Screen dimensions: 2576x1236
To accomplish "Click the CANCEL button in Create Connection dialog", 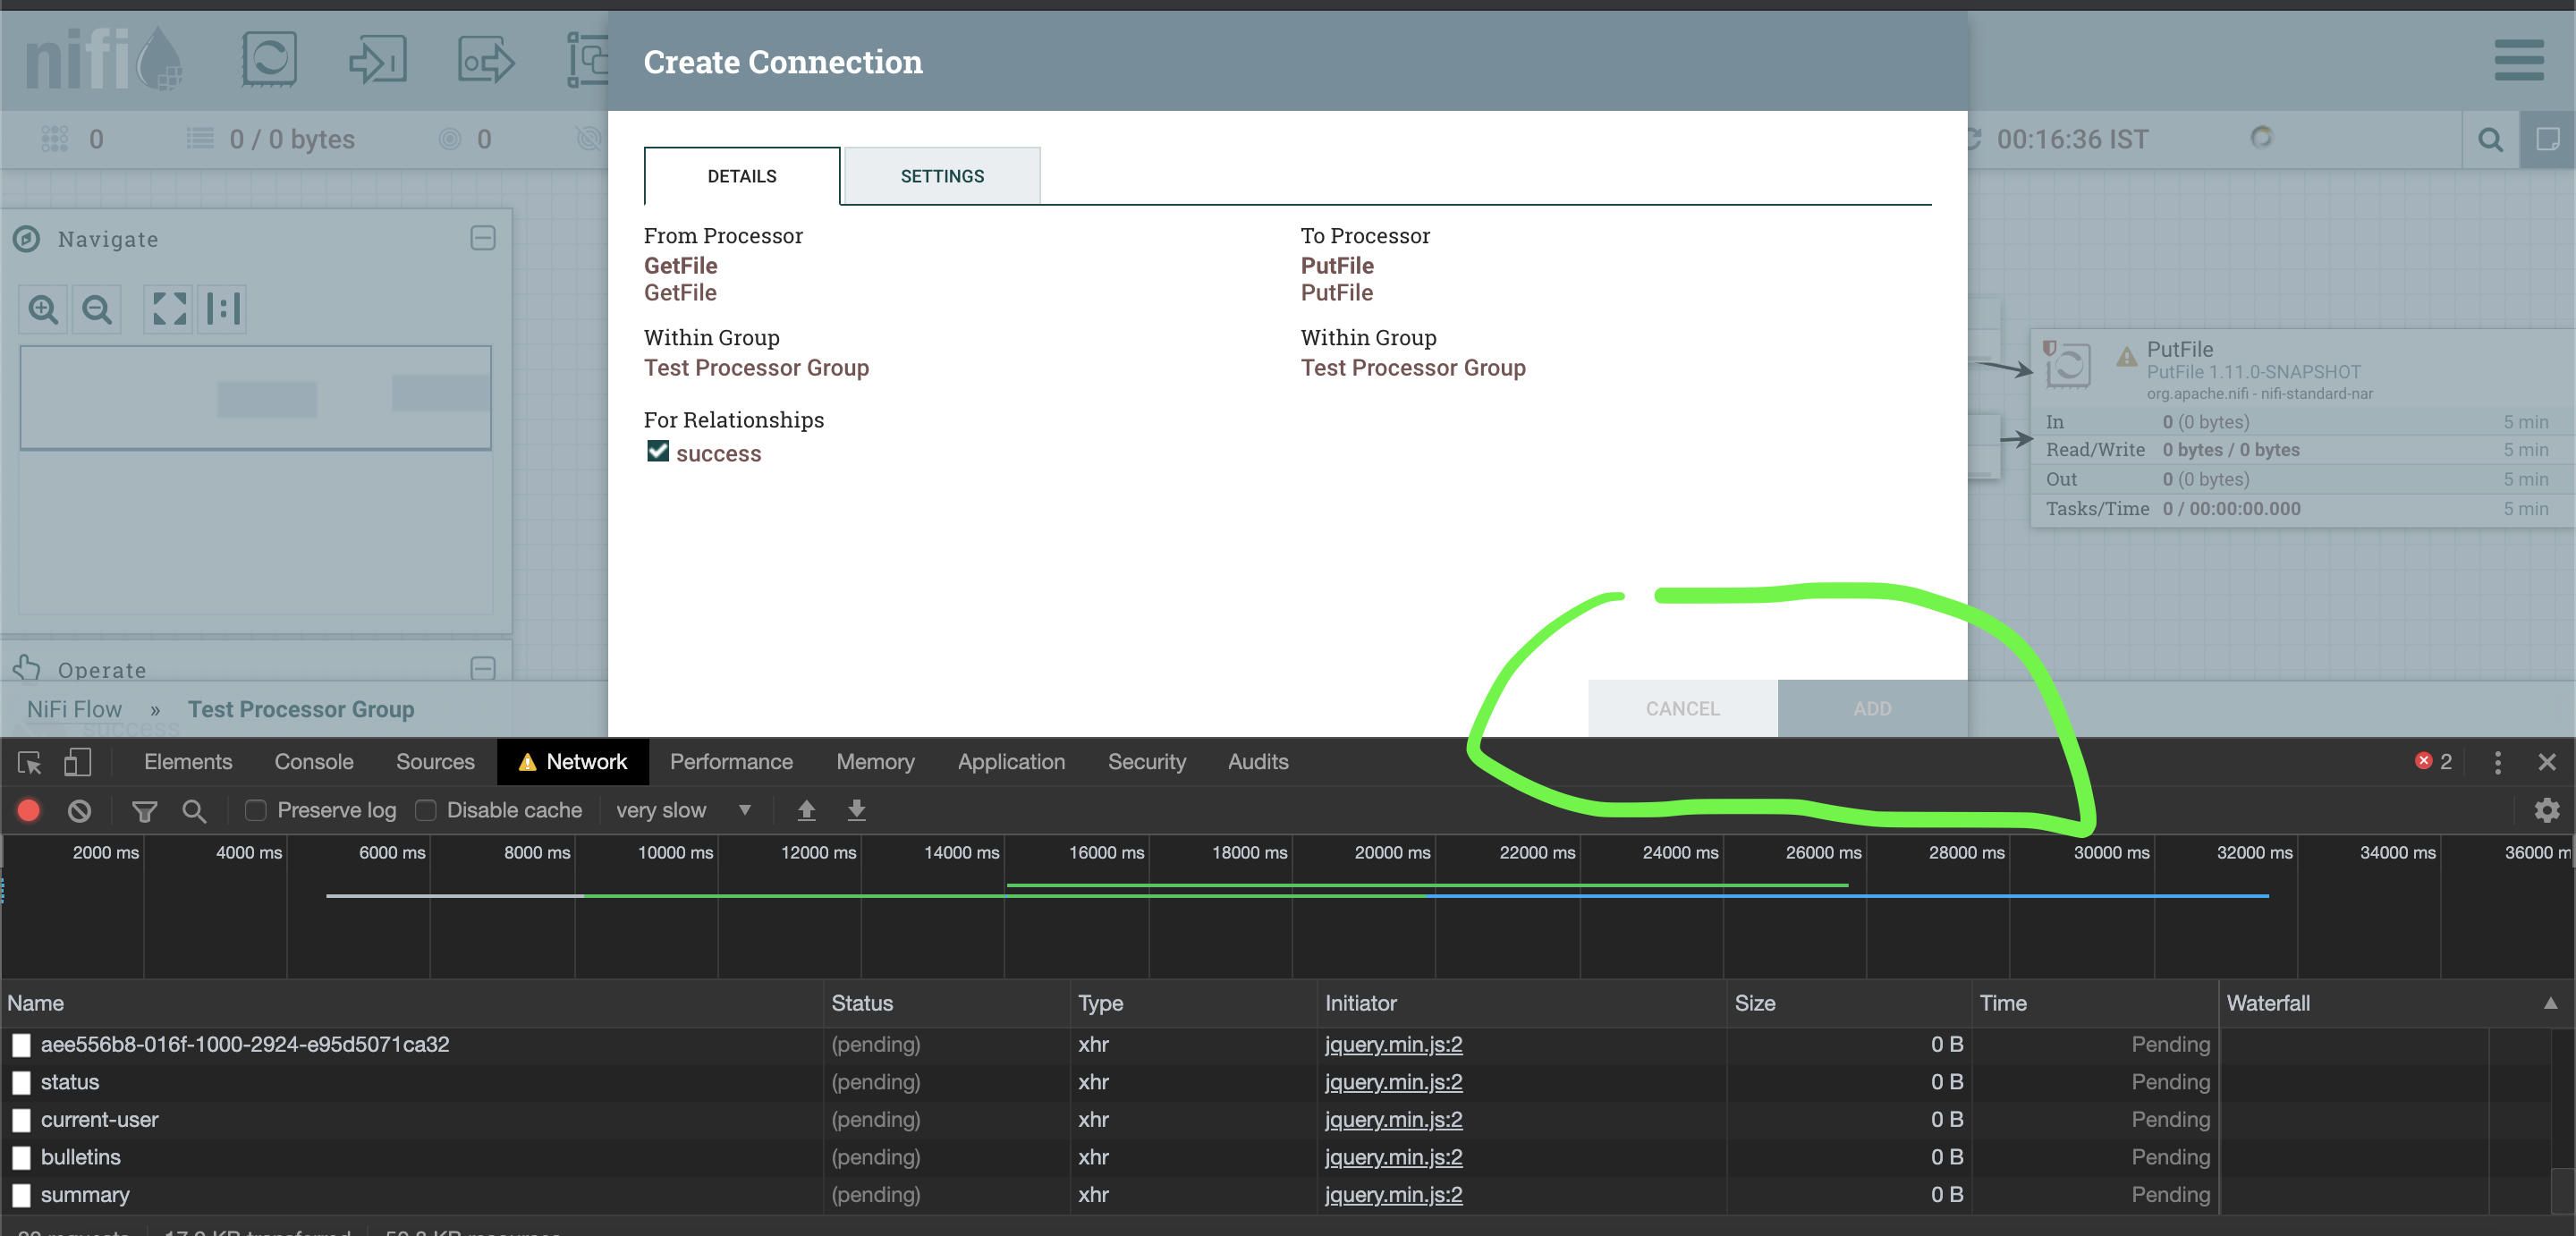I will [1682, 708].
